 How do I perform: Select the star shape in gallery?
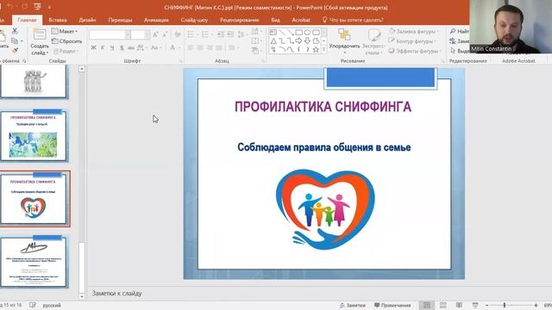(x=316, y=50)
